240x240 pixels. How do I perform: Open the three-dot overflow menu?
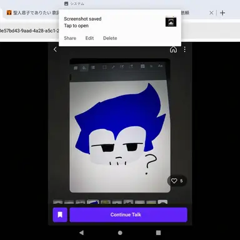(x=184, y=49)
